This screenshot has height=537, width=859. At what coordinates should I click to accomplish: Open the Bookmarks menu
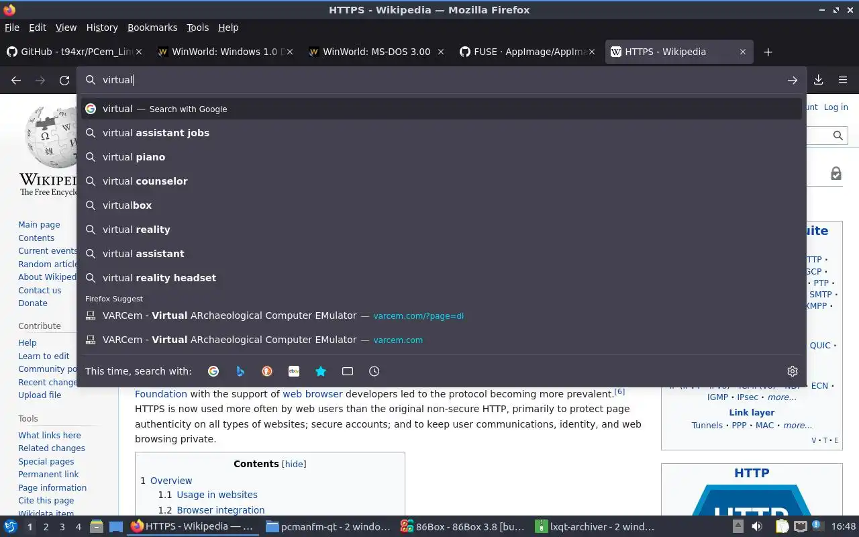tap(152, 28)
